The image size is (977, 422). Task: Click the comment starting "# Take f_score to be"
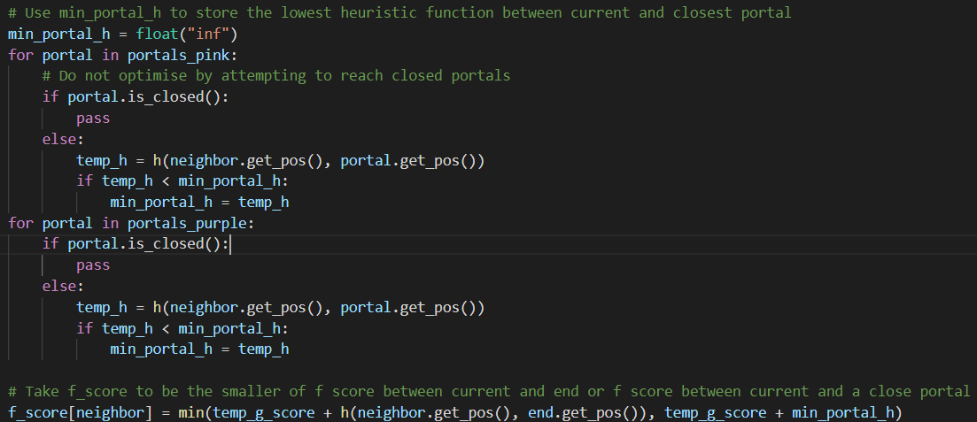click(489, 391)
